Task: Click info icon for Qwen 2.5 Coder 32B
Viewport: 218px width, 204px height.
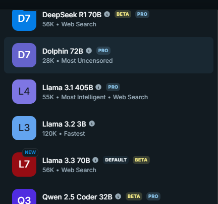Action: (x=118, y=196)
